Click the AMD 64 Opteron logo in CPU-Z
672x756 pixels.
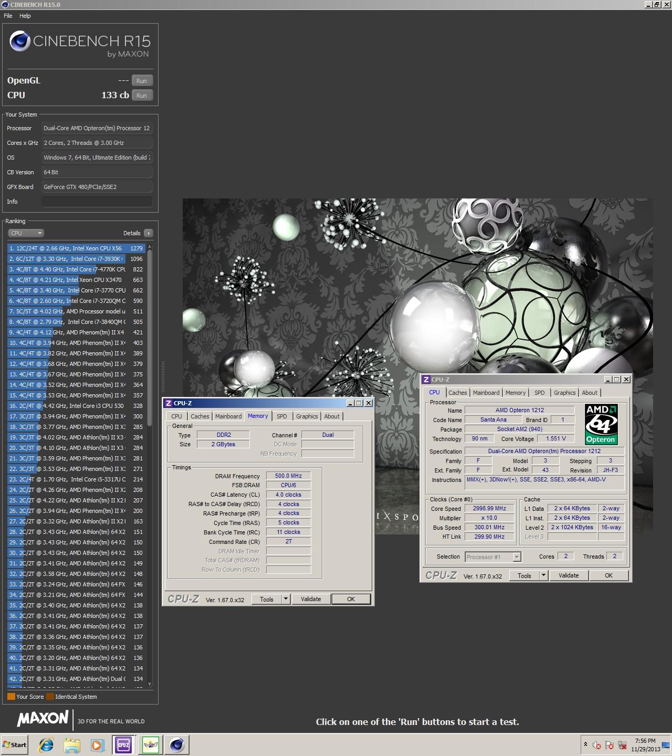tap(601, 424)
